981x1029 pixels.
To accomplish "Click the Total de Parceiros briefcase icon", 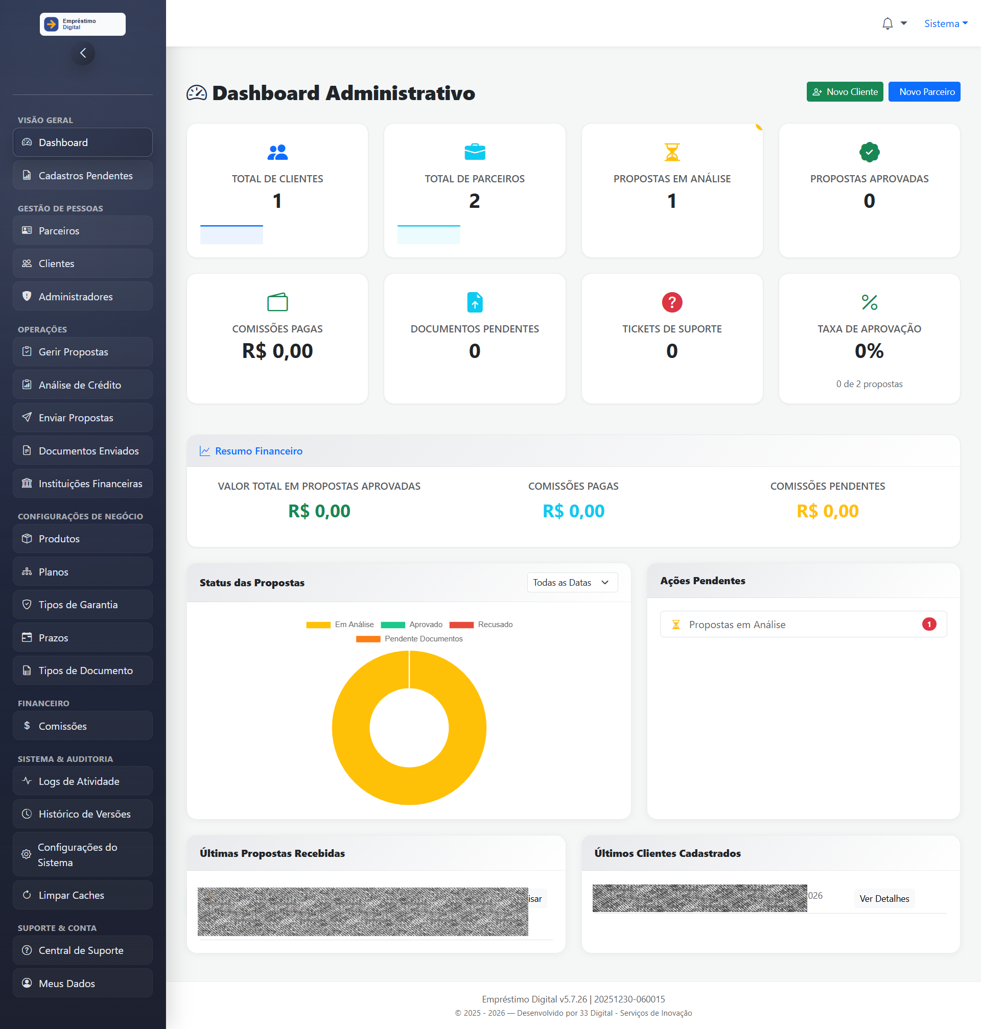I will pyautogui.click(x=474, y=152).
